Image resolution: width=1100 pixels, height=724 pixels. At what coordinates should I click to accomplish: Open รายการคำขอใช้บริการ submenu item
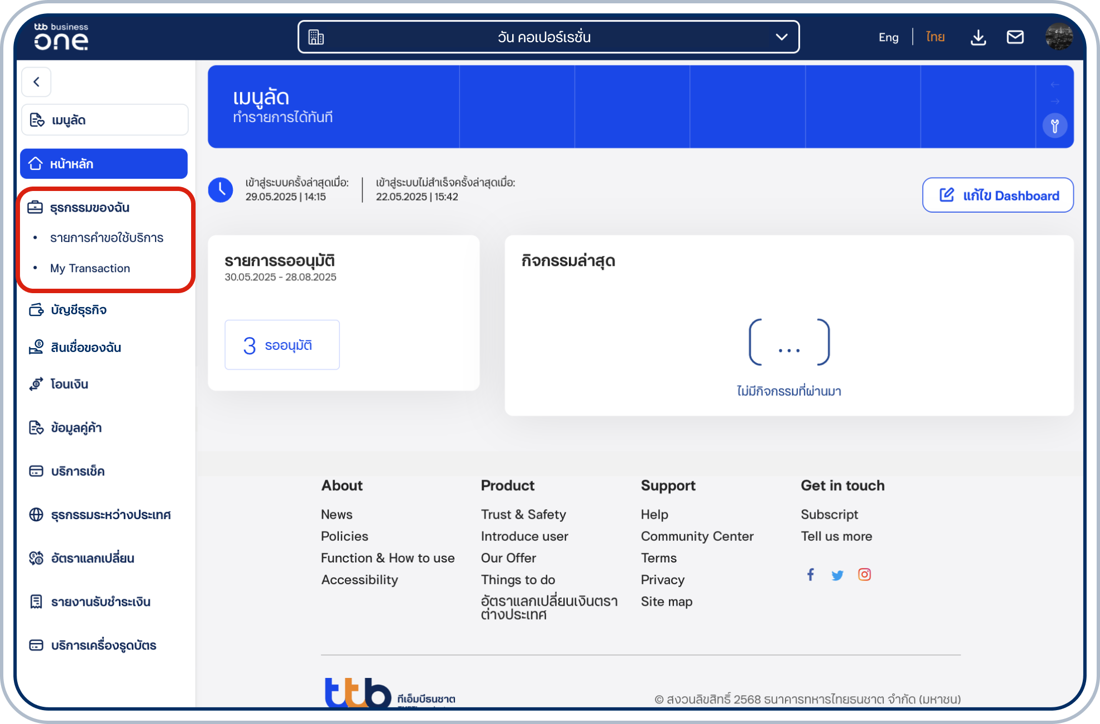click(x=107, y=238)
